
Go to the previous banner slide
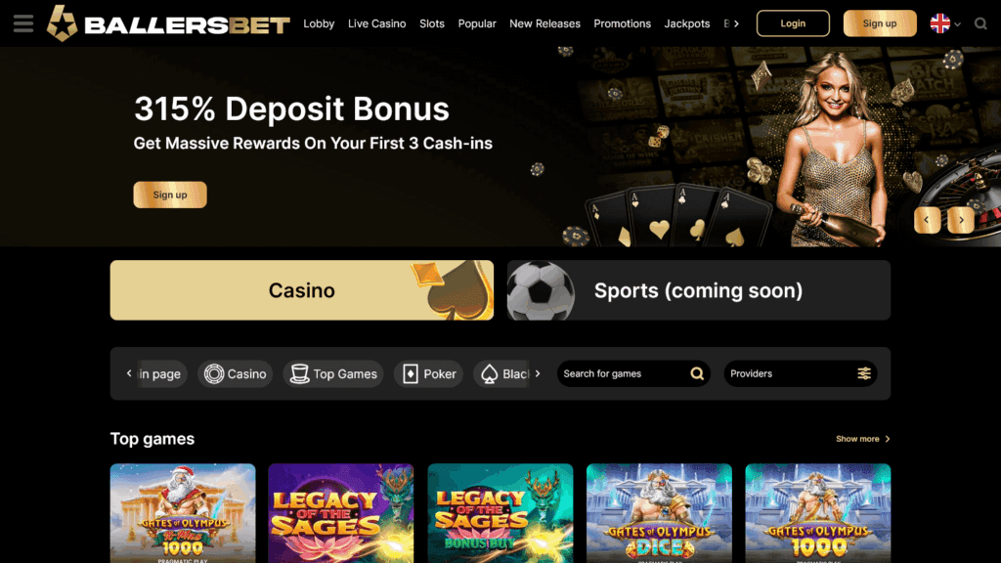(x=927, y=220)
